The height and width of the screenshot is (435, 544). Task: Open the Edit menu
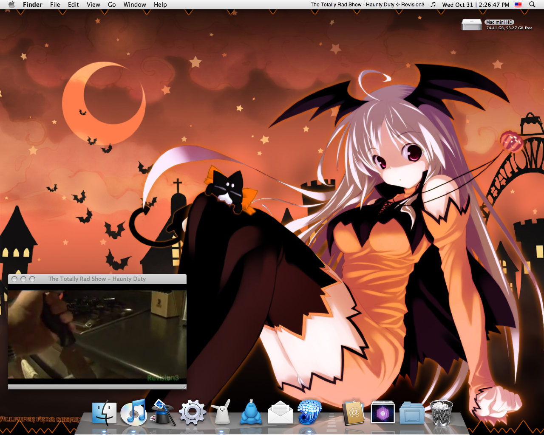(x=74, y=5)
